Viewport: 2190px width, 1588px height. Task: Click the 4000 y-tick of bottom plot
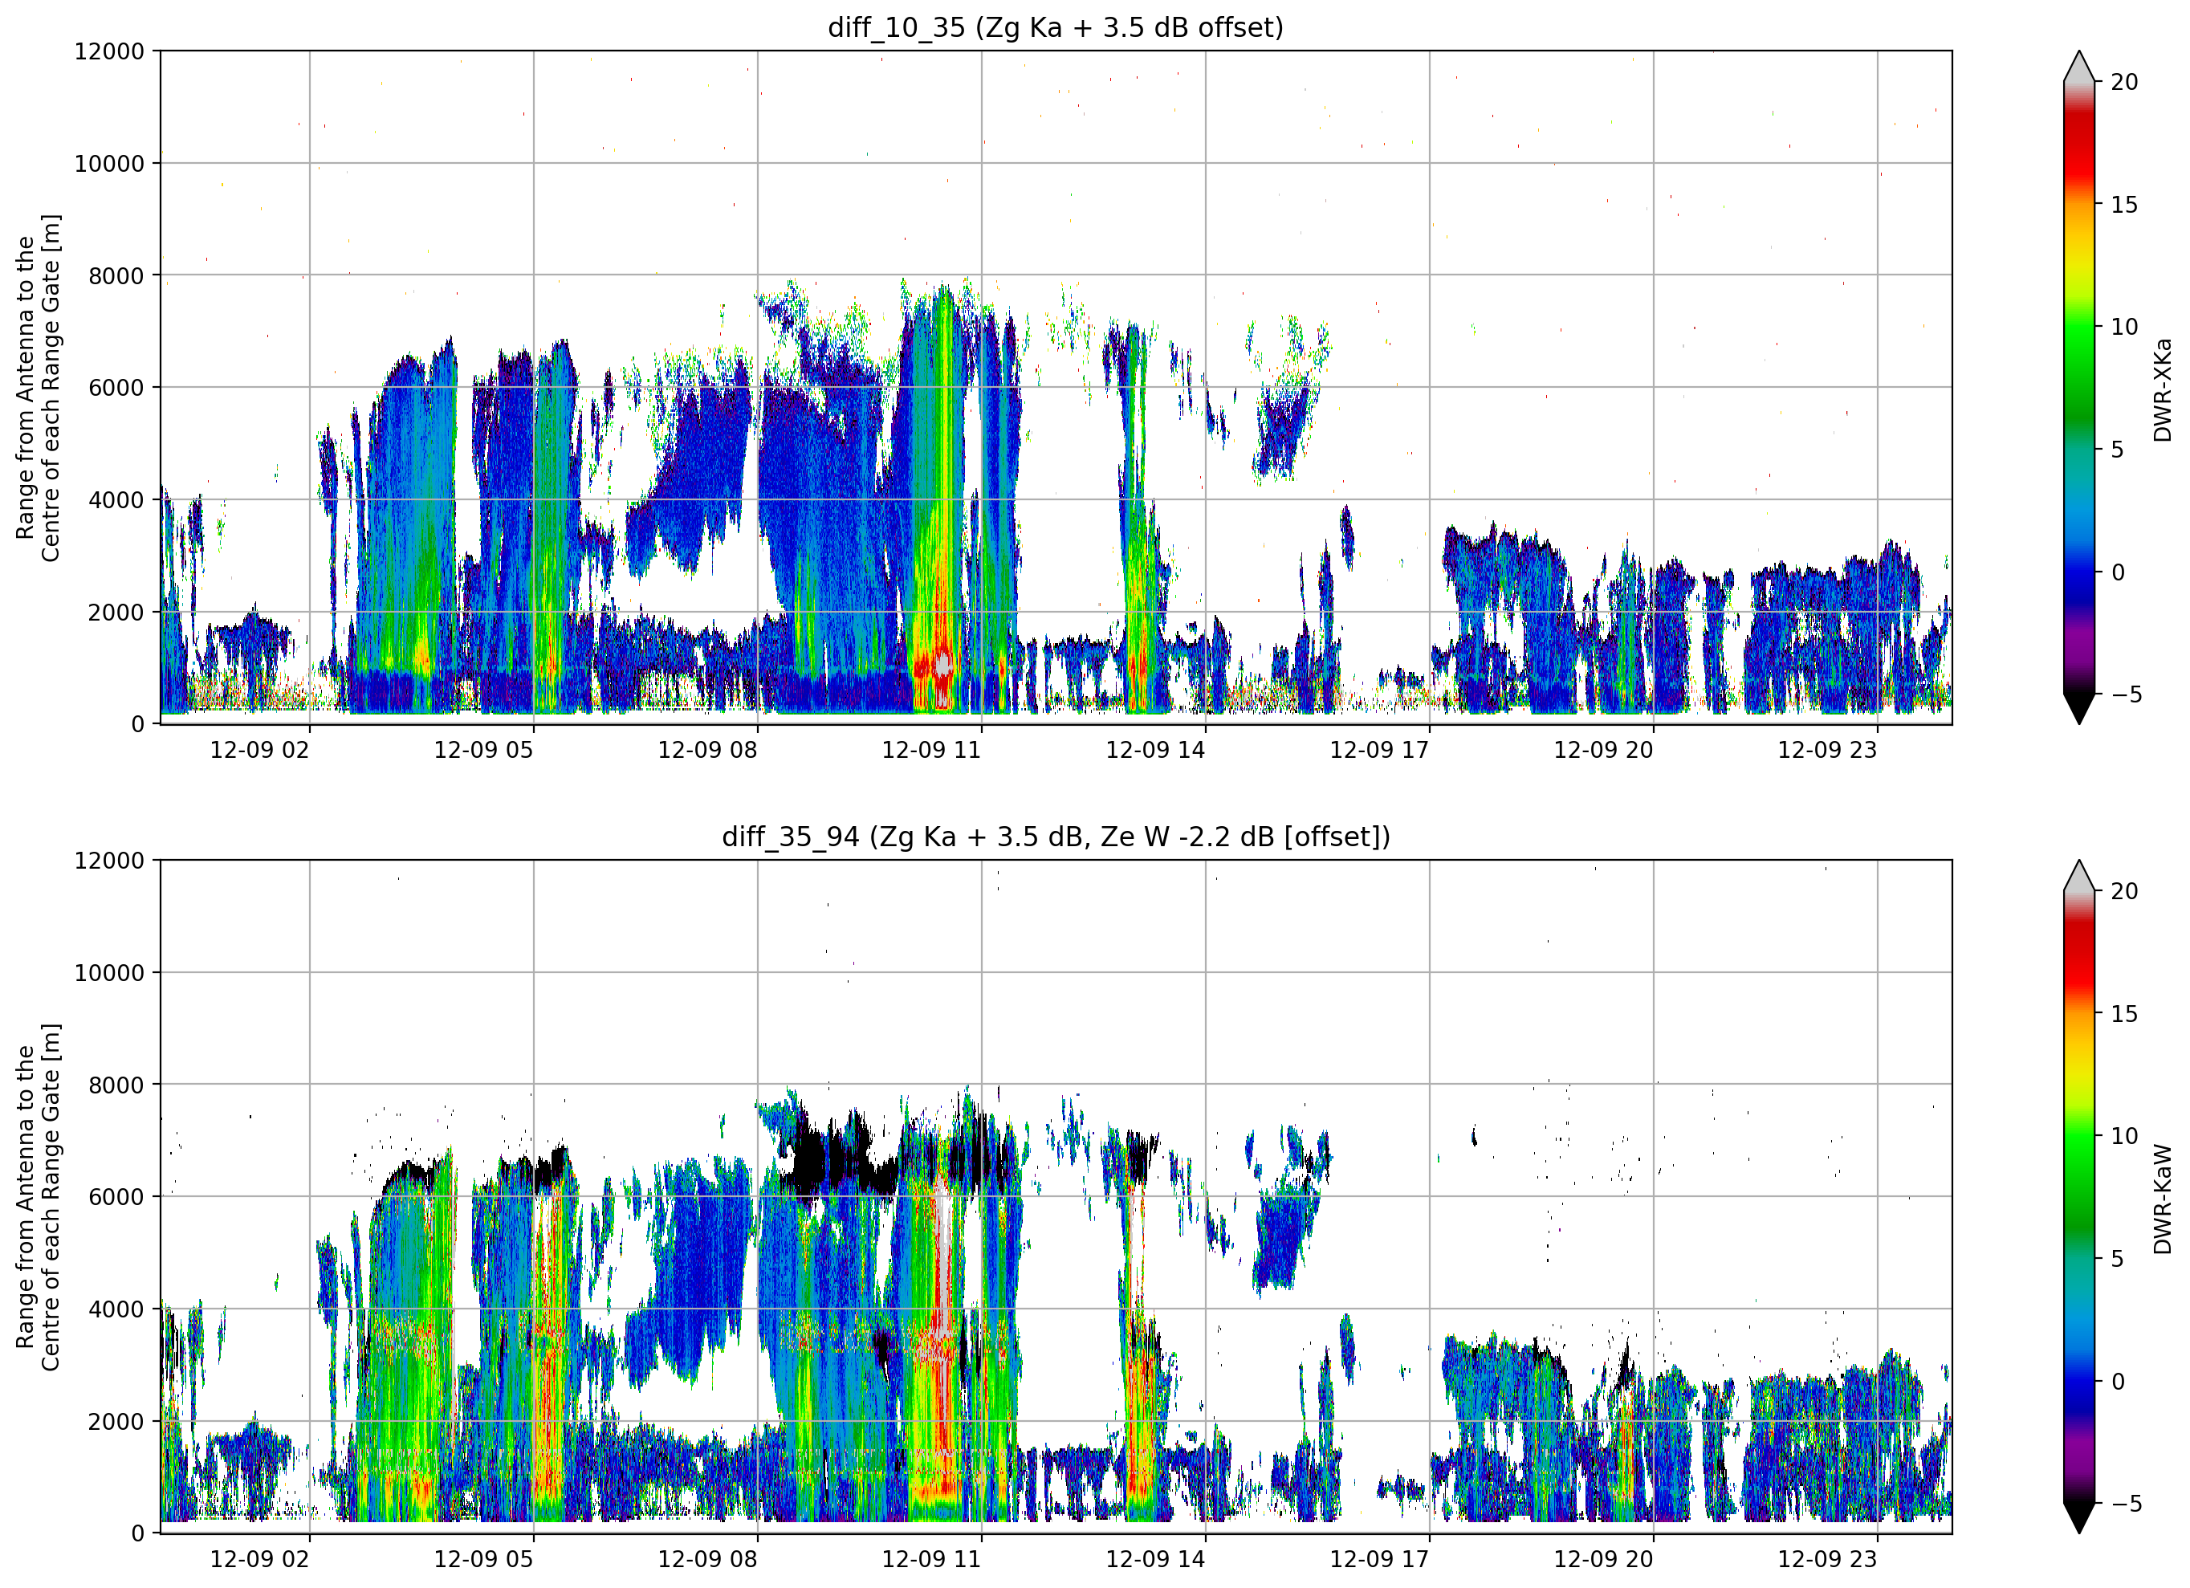[116, 1309]
